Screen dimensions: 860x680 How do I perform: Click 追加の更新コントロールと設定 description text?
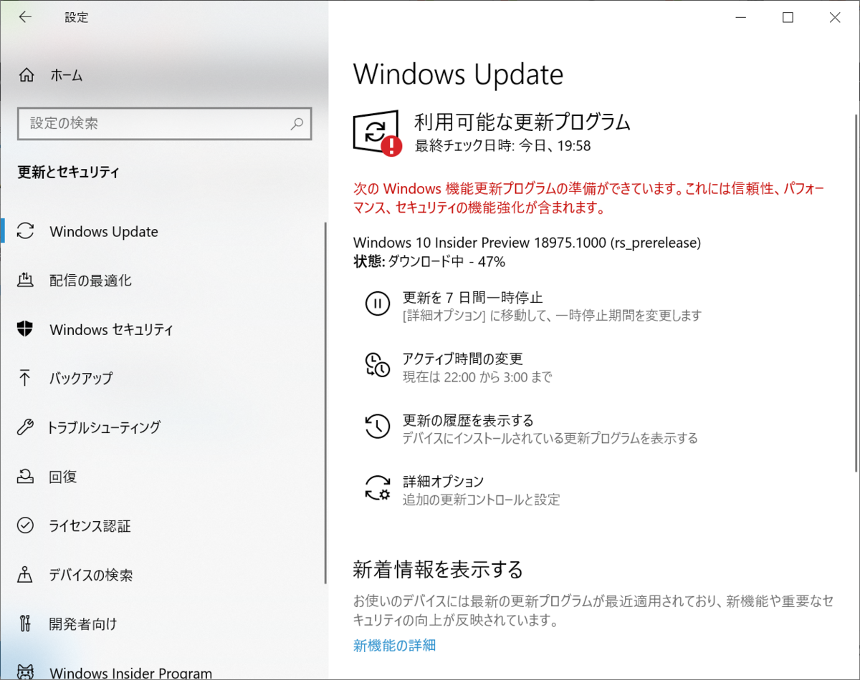click(x=481, y=500)
